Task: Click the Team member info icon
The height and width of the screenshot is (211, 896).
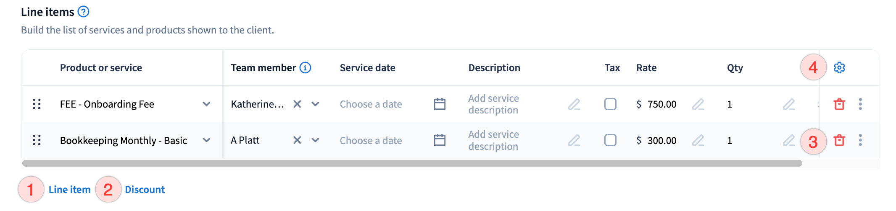Action: coord(305,67)
